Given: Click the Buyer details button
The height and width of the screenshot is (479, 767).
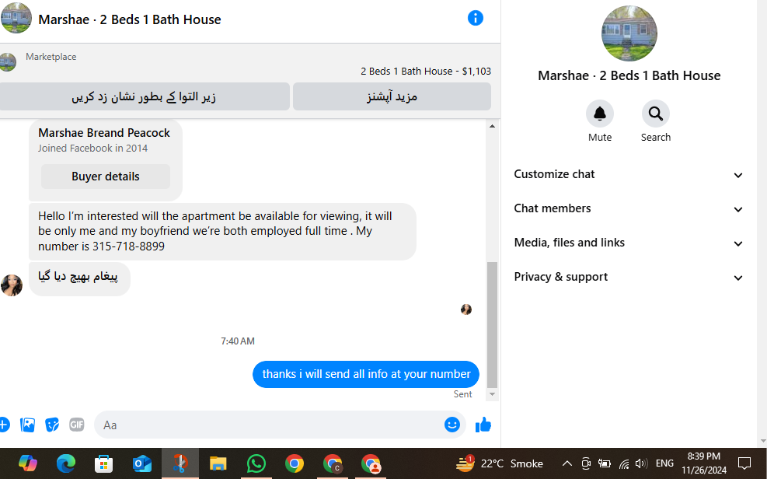Looking at the screenshot, I should pos(106,177).
